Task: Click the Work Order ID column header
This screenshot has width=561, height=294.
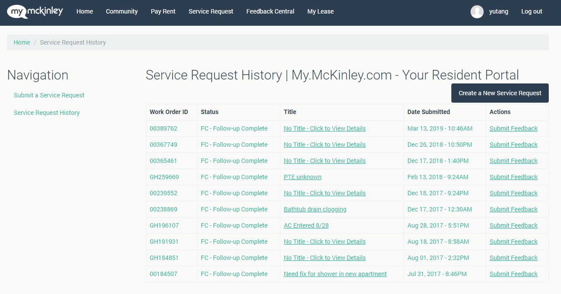Action: point(169,112)
